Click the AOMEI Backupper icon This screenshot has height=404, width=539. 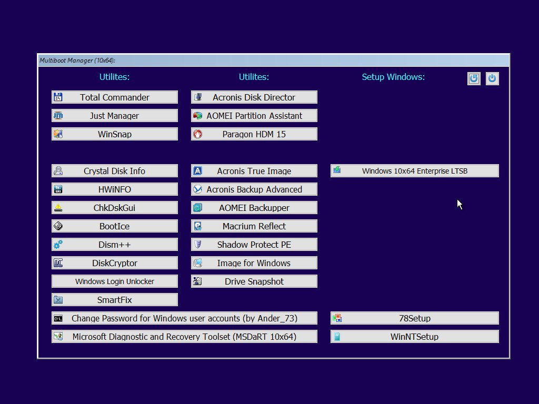[198, 207]
